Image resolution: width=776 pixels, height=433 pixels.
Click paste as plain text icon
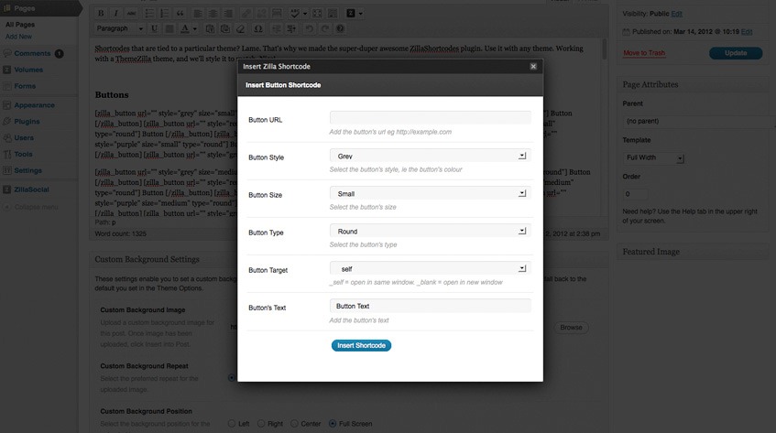(x=210, y=28)
